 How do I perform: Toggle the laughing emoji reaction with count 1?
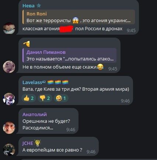[x=61, y=98]
